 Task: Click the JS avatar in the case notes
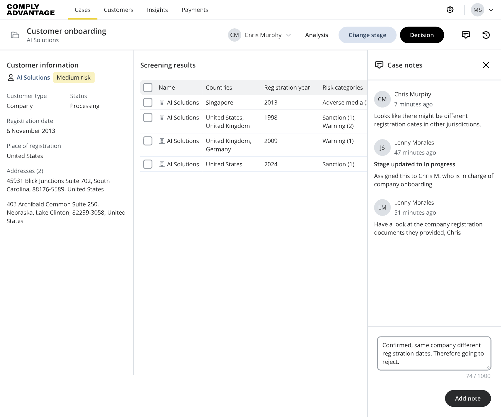382,147
